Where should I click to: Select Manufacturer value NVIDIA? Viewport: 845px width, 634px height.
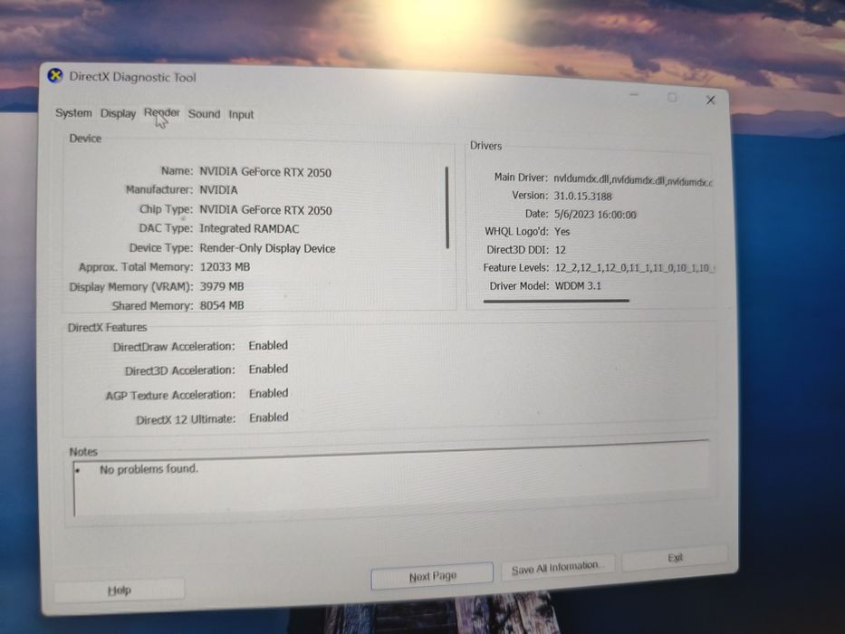click(x=218, y=190)
